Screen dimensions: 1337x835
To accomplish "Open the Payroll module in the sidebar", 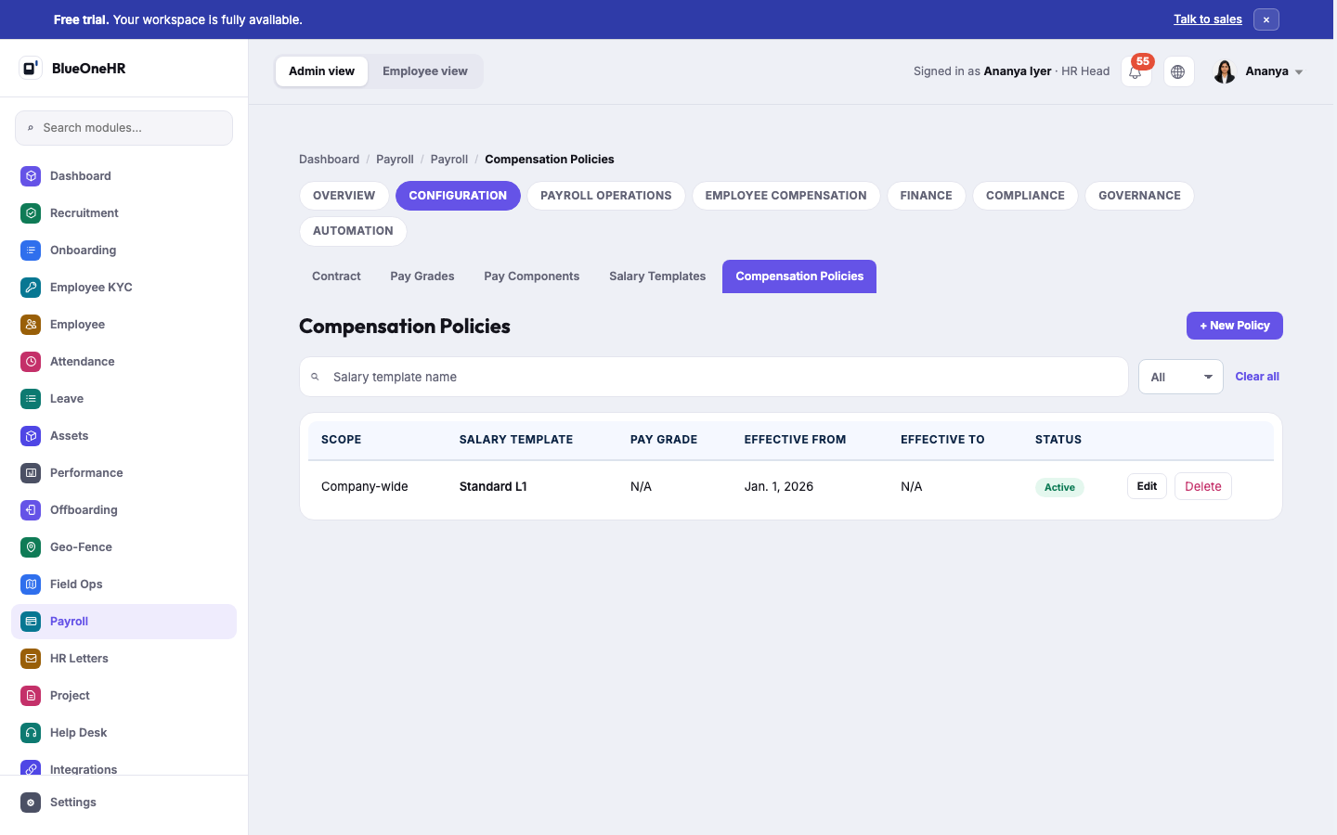I will (x=123, y=622).
